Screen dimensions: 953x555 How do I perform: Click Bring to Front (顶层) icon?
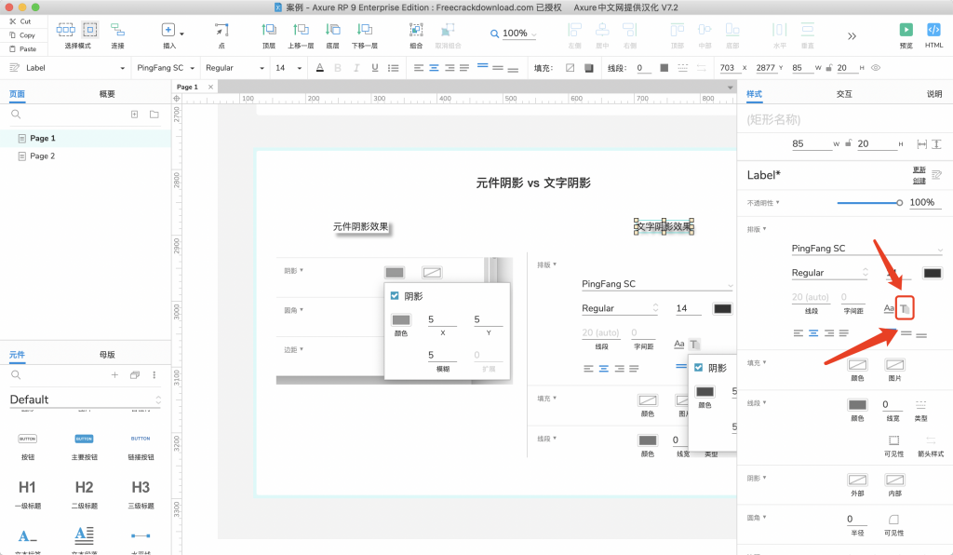269,32
